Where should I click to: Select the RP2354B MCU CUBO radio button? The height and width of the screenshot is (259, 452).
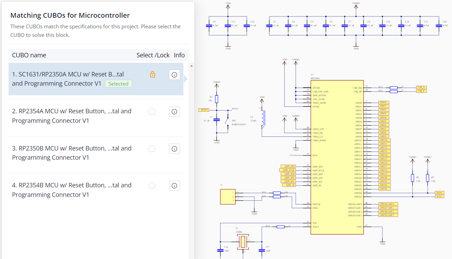(152, 185)
